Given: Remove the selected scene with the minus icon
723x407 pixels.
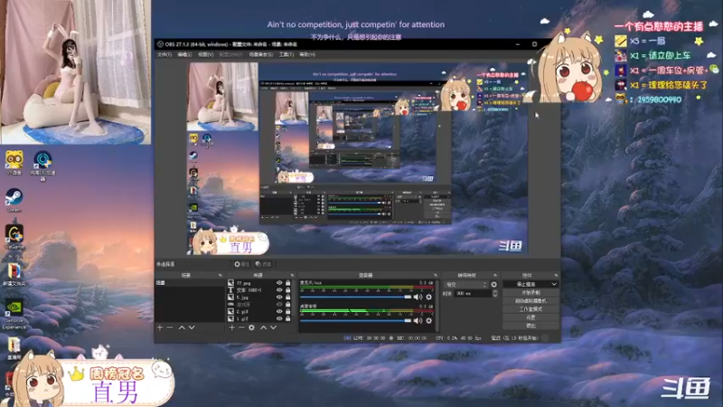Looking at the screenshot, I should [170, 327].
